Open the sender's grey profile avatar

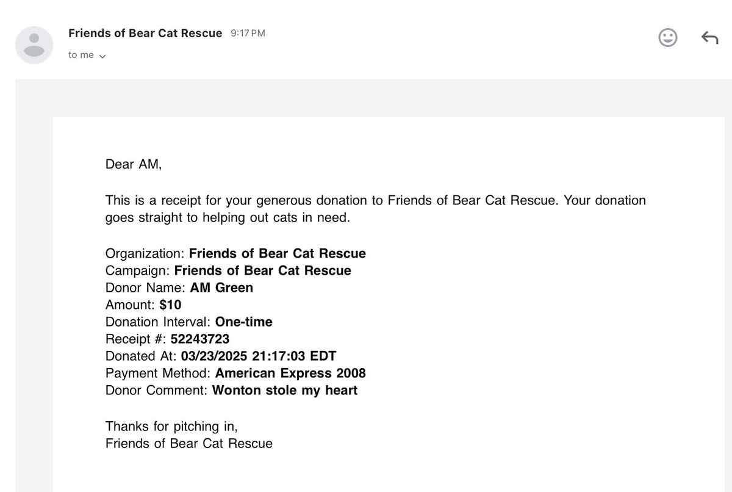34,45
